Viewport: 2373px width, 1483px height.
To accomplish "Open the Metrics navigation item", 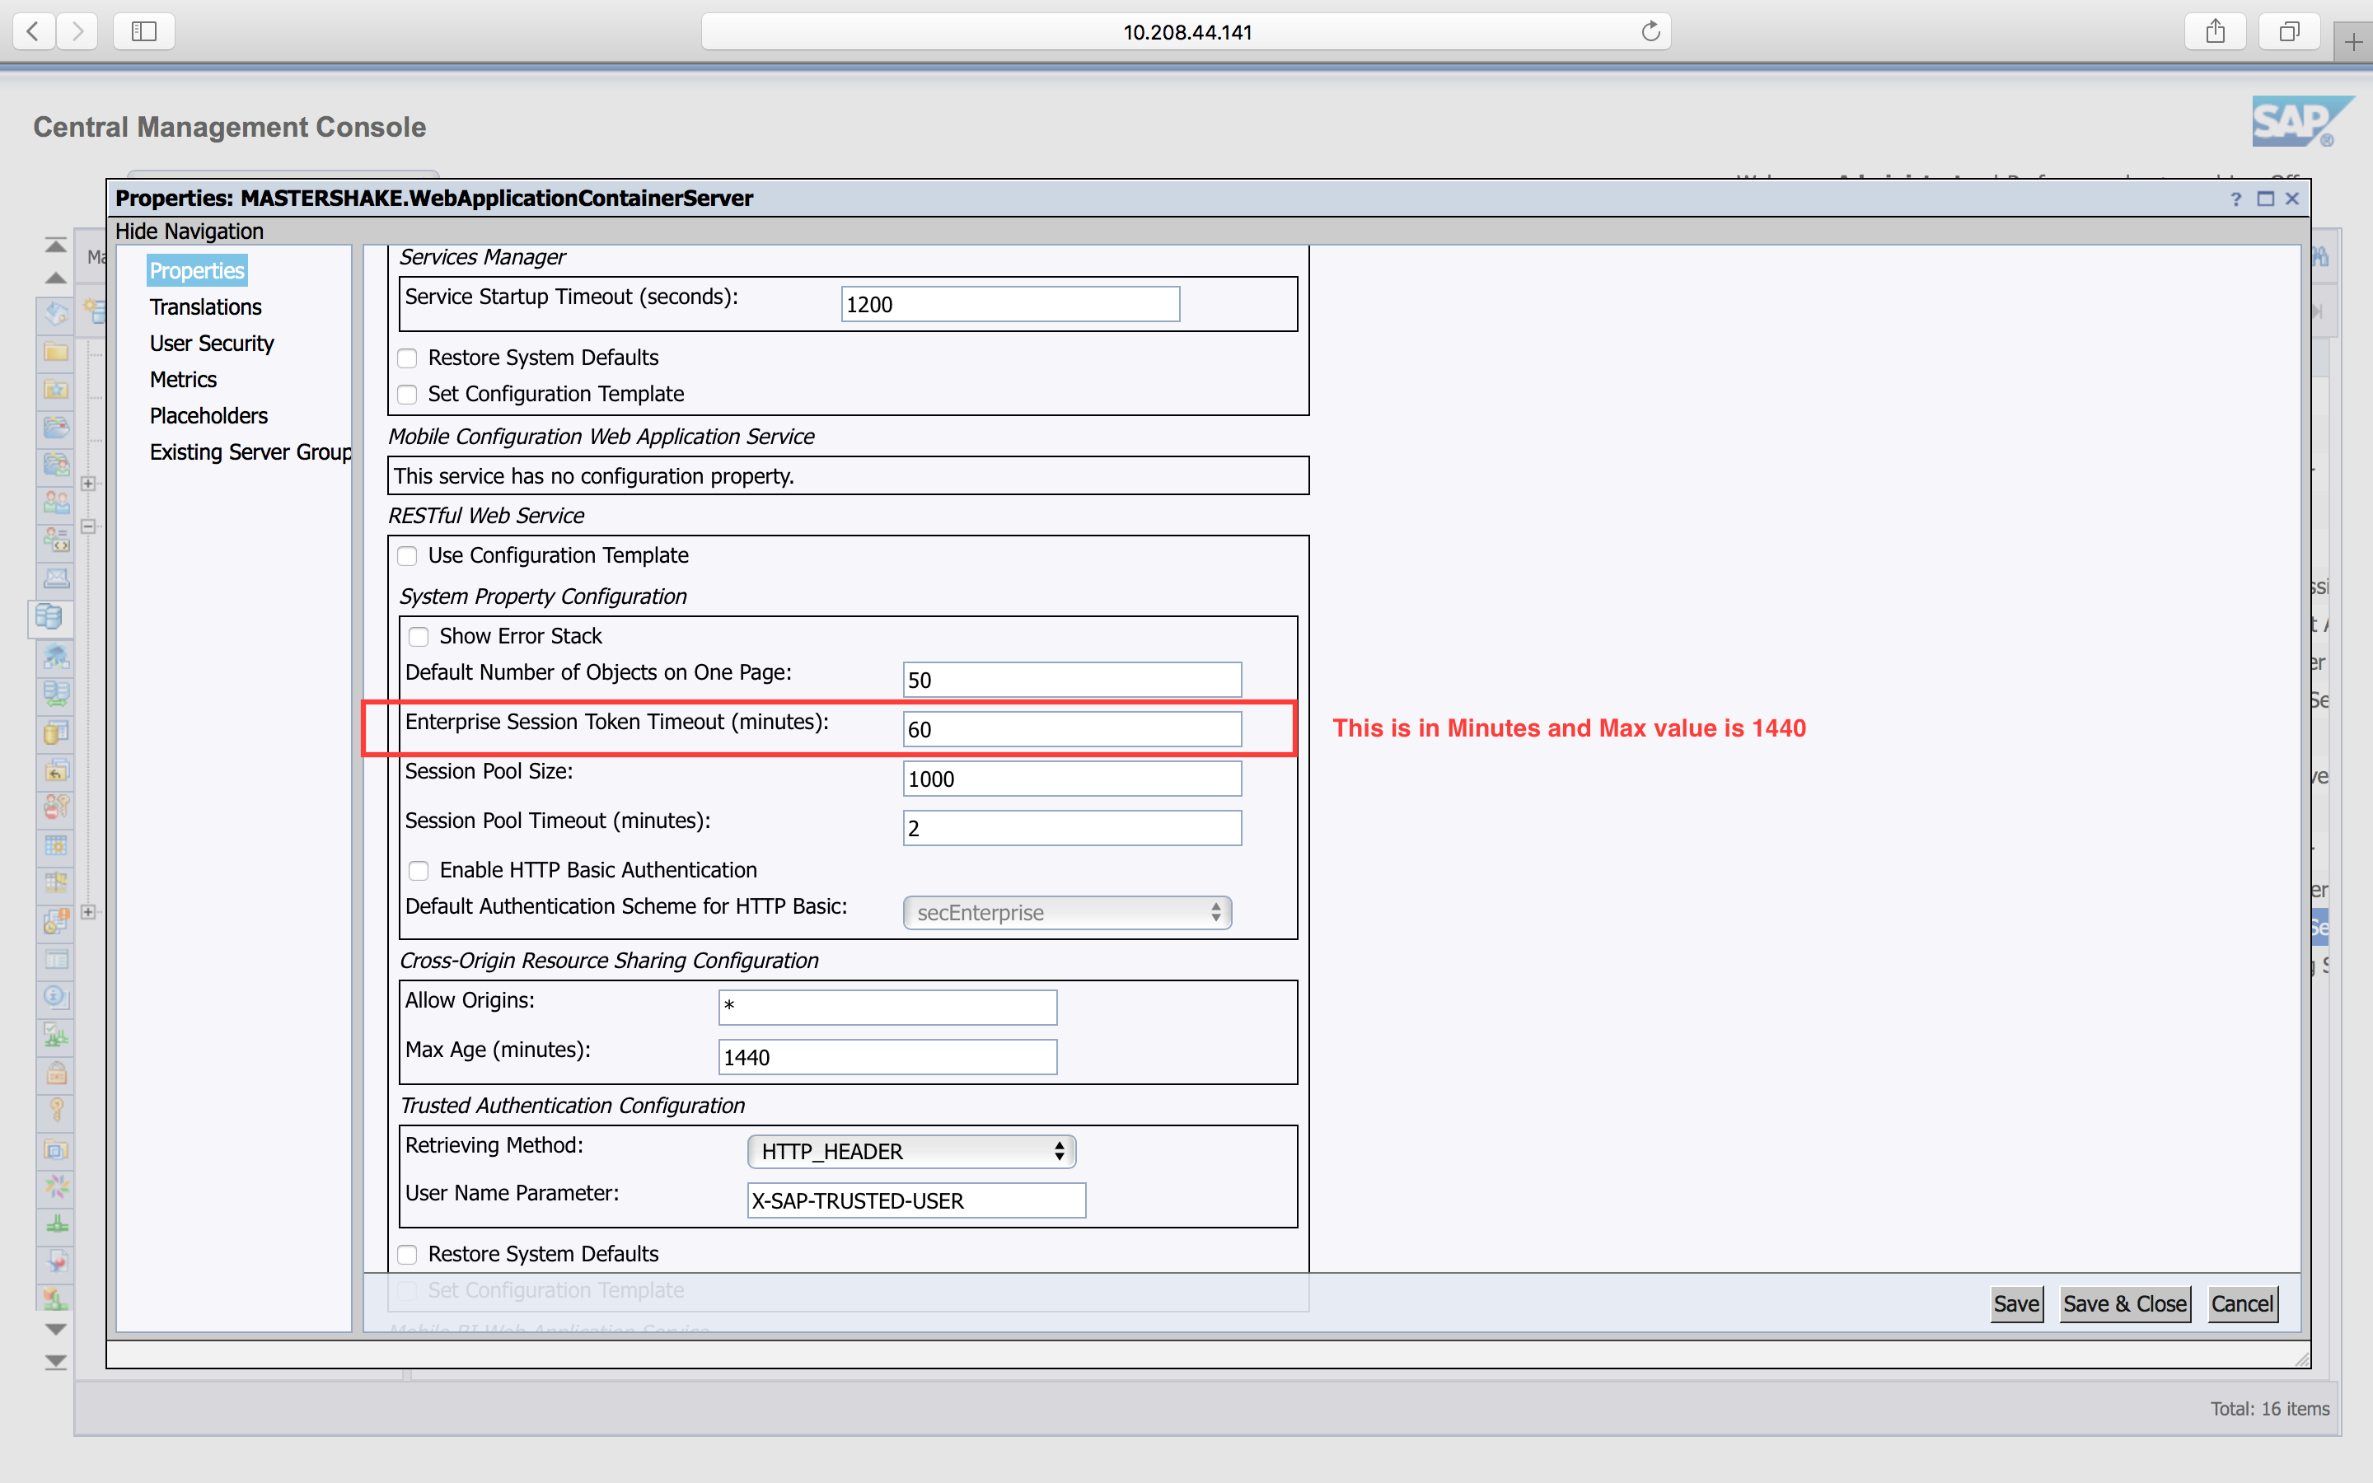I will [182, 380].
